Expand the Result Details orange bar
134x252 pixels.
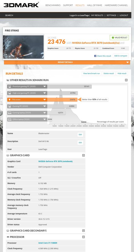coord(128,62)
